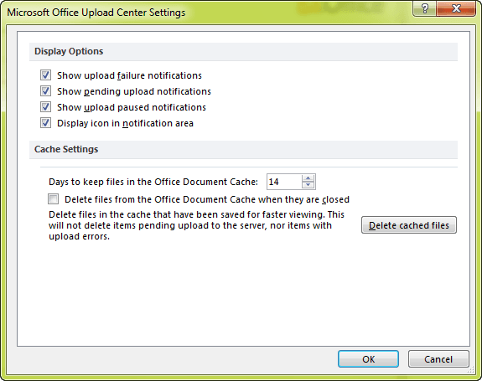Dismiss the dialog with Cancel button
The height and width of the screenshot is (381, 482).
[x=438, y=359]
